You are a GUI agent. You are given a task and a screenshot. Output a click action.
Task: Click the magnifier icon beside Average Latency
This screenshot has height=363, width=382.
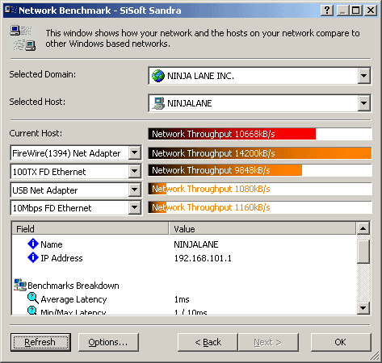click(33, 298)
